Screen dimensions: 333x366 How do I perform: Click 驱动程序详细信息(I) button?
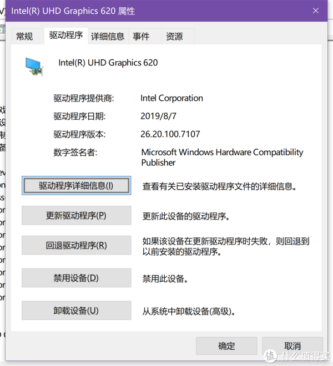click(77, 186)
